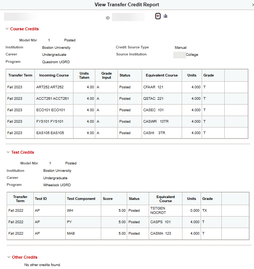Click TSTGEN NOCRDT equivalent course
The height and width of the screenshot is (269, 254).
tap(158, 211)
